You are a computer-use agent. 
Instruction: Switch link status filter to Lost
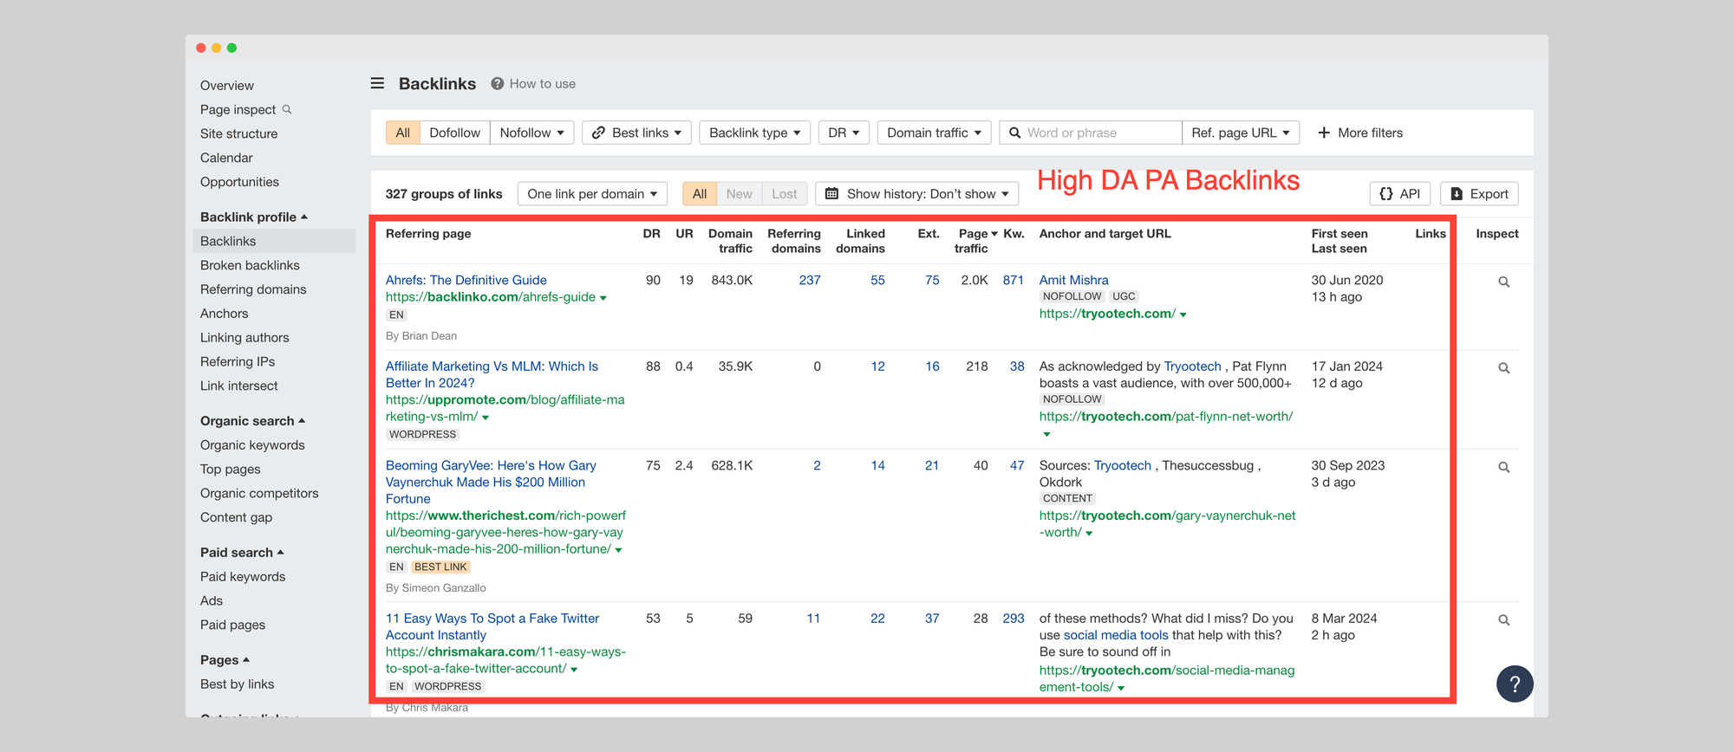point(784,194)
